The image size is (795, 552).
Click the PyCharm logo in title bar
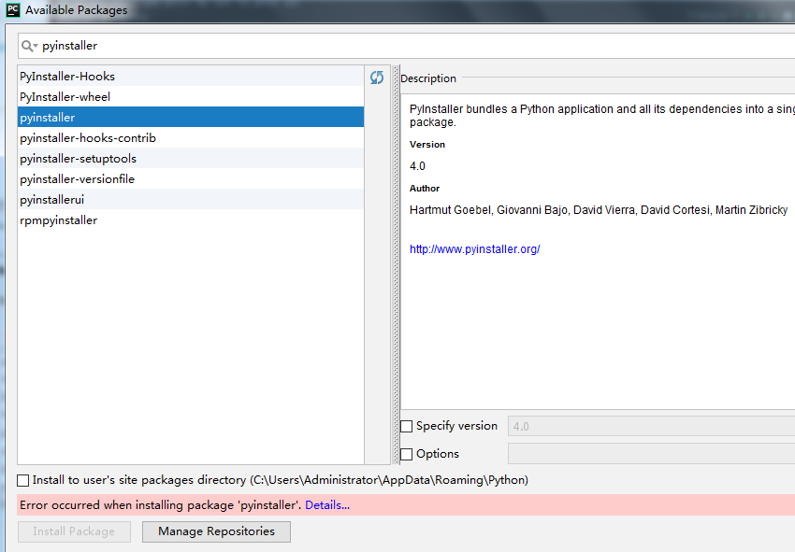13,9
